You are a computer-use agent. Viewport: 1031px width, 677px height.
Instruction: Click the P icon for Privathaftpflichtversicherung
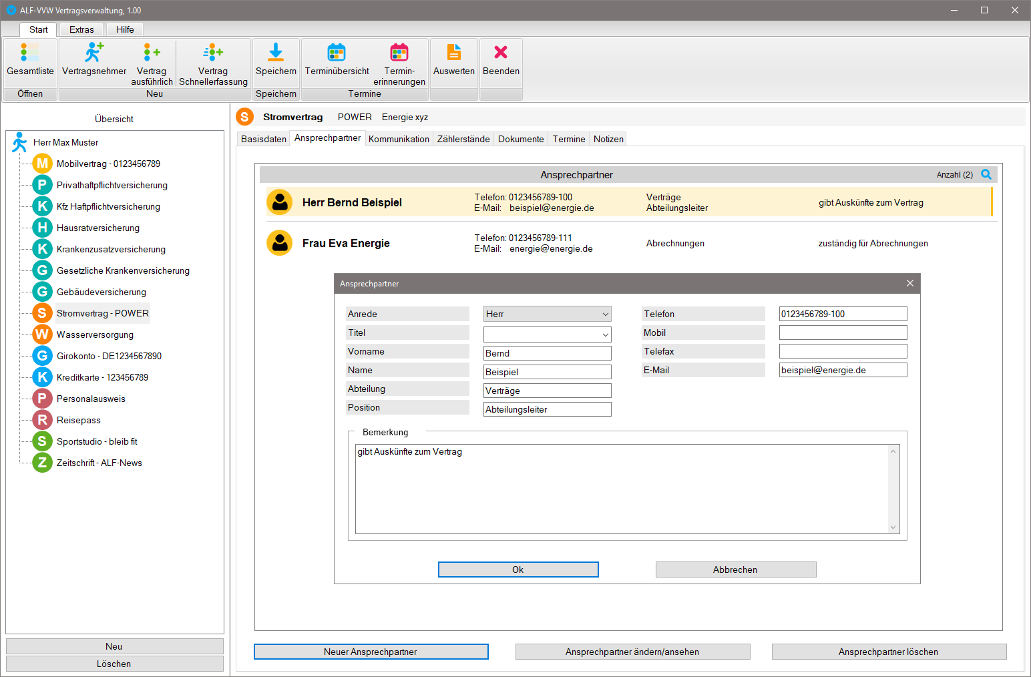click(x=42, y=185)
